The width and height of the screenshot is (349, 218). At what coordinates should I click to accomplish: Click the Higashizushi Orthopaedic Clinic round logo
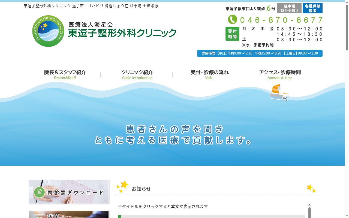point(48,31)
